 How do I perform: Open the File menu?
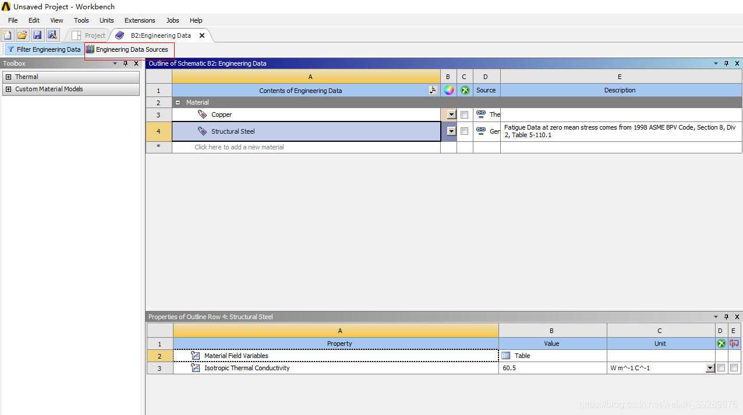pos(13,20)
